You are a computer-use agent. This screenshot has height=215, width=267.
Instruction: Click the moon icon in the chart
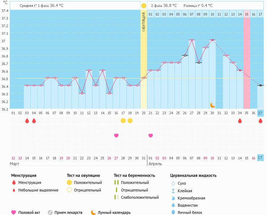pyautogui.click(x=213, y=105)
